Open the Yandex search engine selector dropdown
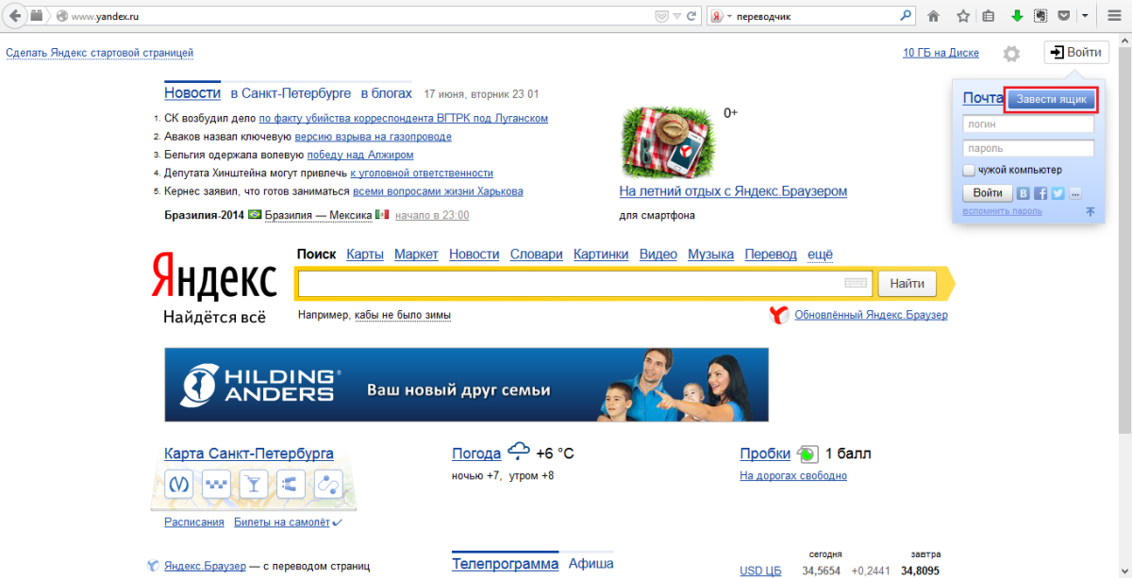 (x=722, y=16)
